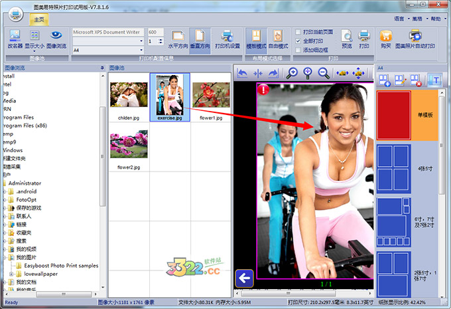This screenshot has height=309, width=451.
Task: Click the delete template icon
Action: point(416,80)
